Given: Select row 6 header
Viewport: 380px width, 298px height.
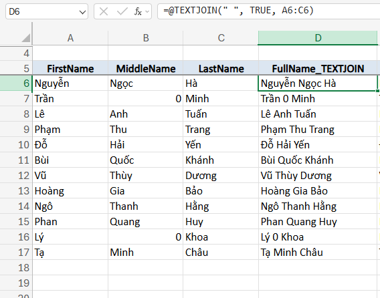Looking at the screenshot, I should (16, 84).
